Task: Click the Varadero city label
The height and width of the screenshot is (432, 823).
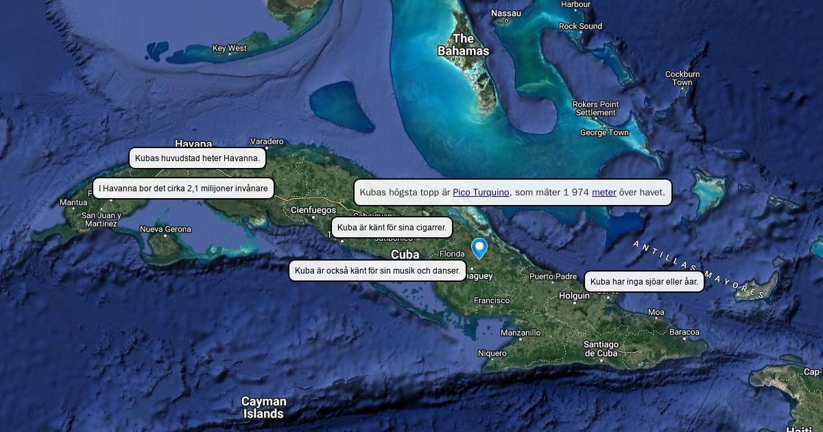Action: coord(267,142)
